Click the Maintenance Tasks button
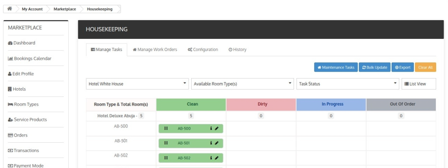Screen dimensions: 448x168 [336, 68]
